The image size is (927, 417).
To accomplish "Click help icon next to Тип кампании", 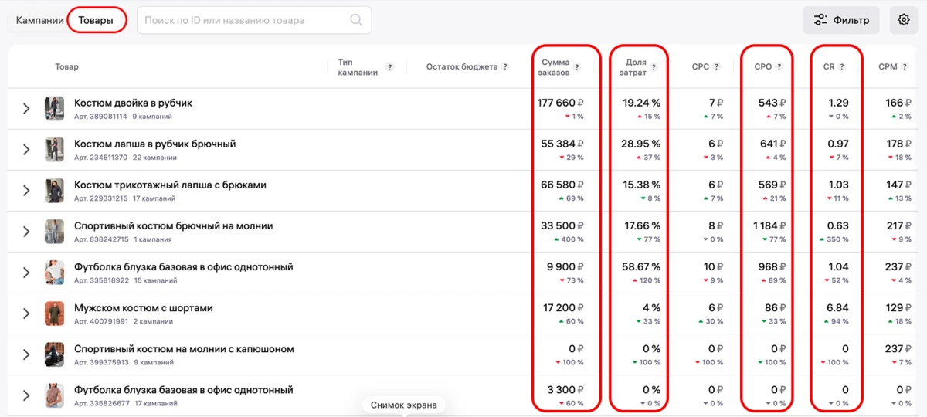I will 390,67.
